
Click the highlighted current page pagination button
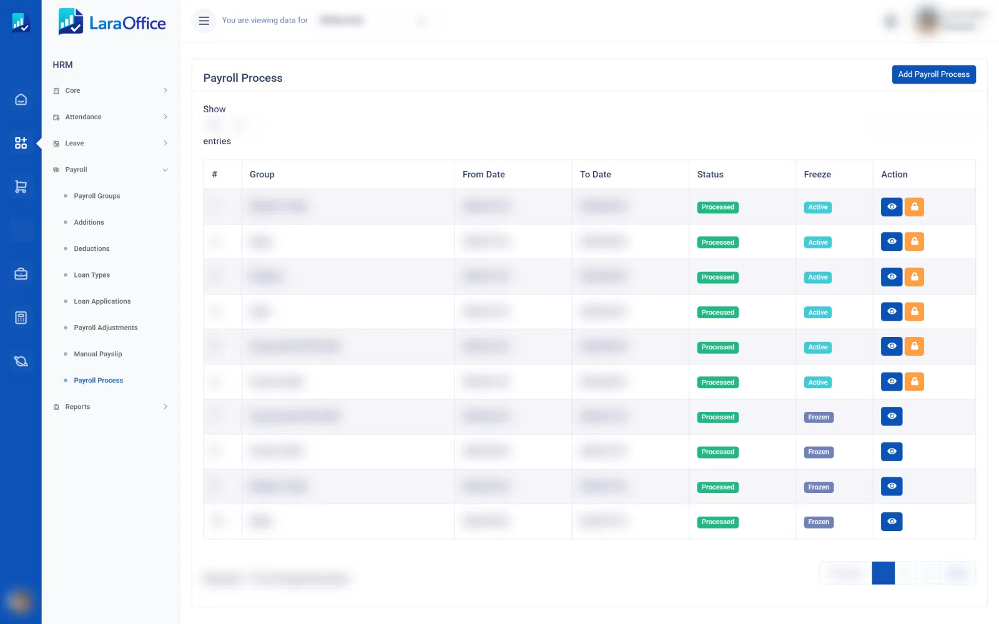(883, 573)
